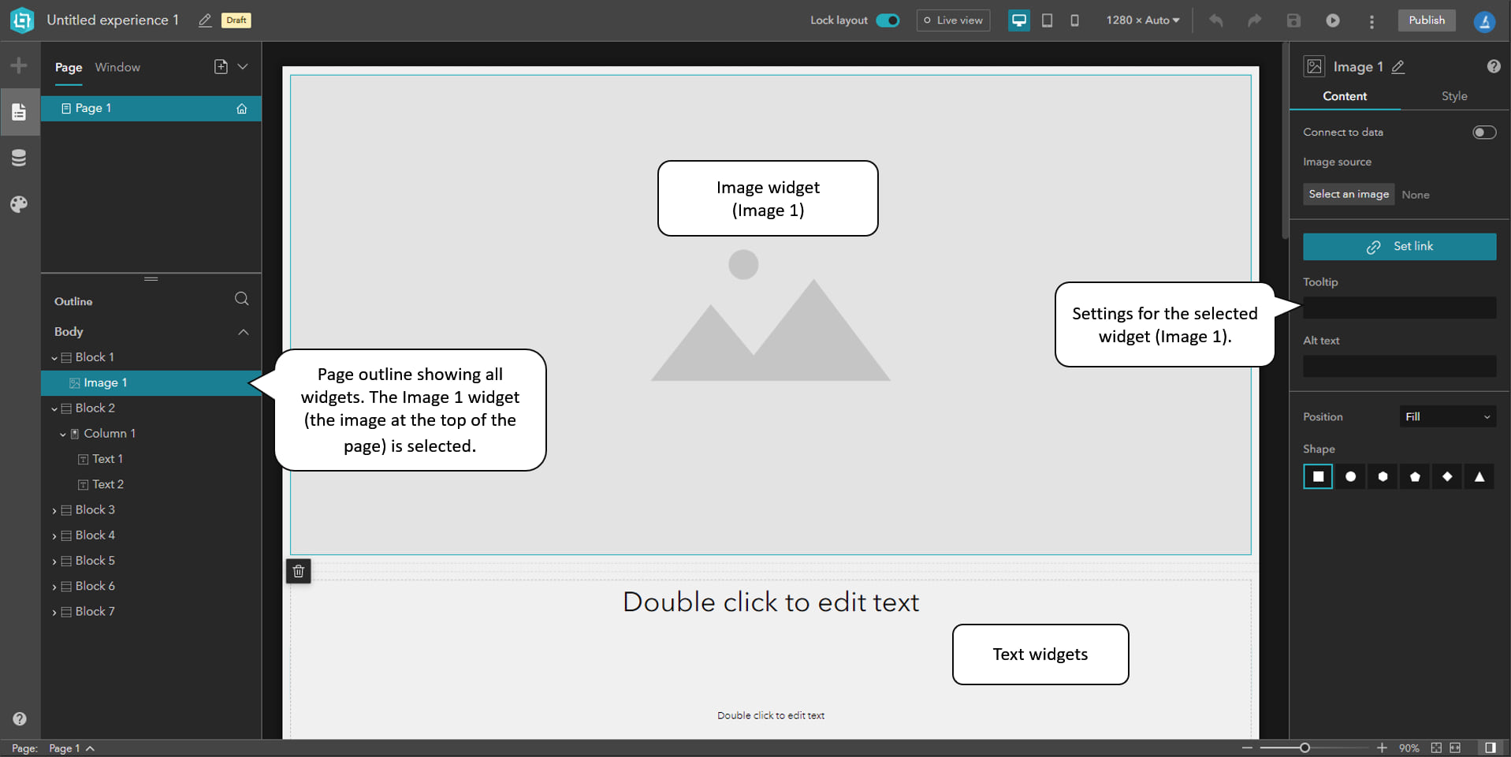Open the Position Fill dropdown

[x=1447, y=416]
